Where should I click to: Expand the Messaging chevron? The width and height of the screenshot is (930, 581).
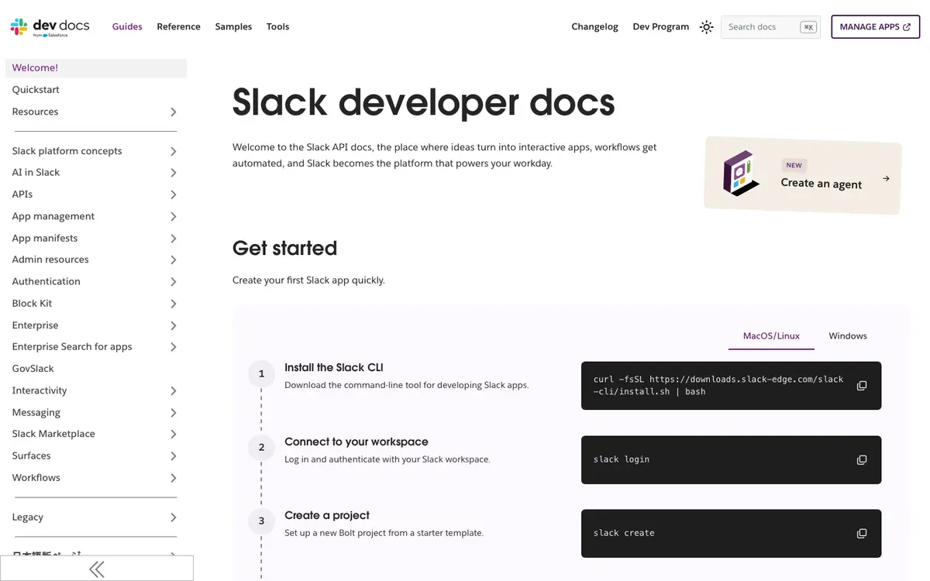click(174, 413)
